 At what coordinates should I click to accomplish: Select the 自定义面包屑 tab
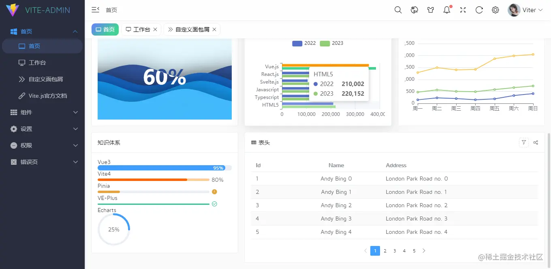(189, 29)
